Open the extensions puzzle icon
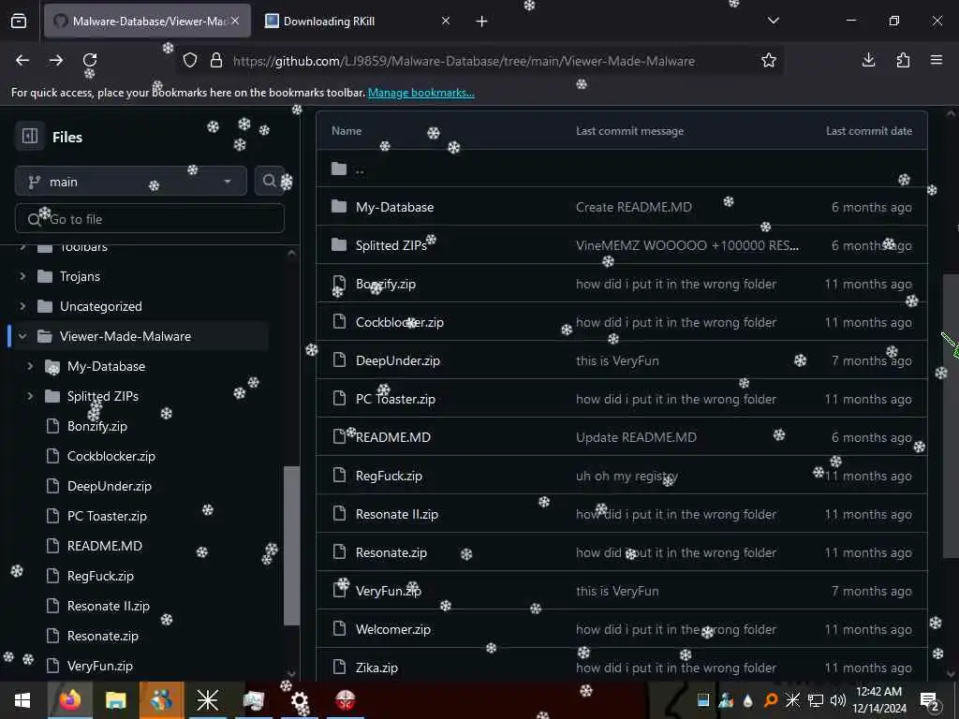 coord(903,60)
